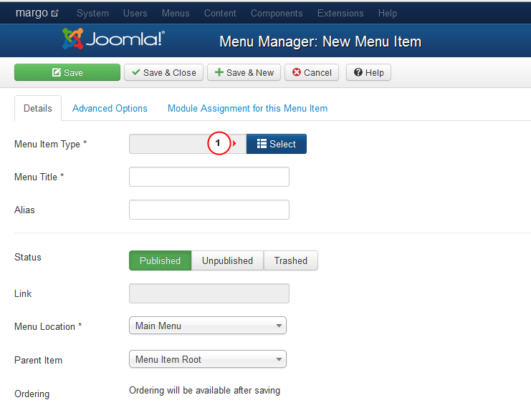This screenshot has width=531, height=405.
Task: Click Save & Close button
Action: point(163,72)
